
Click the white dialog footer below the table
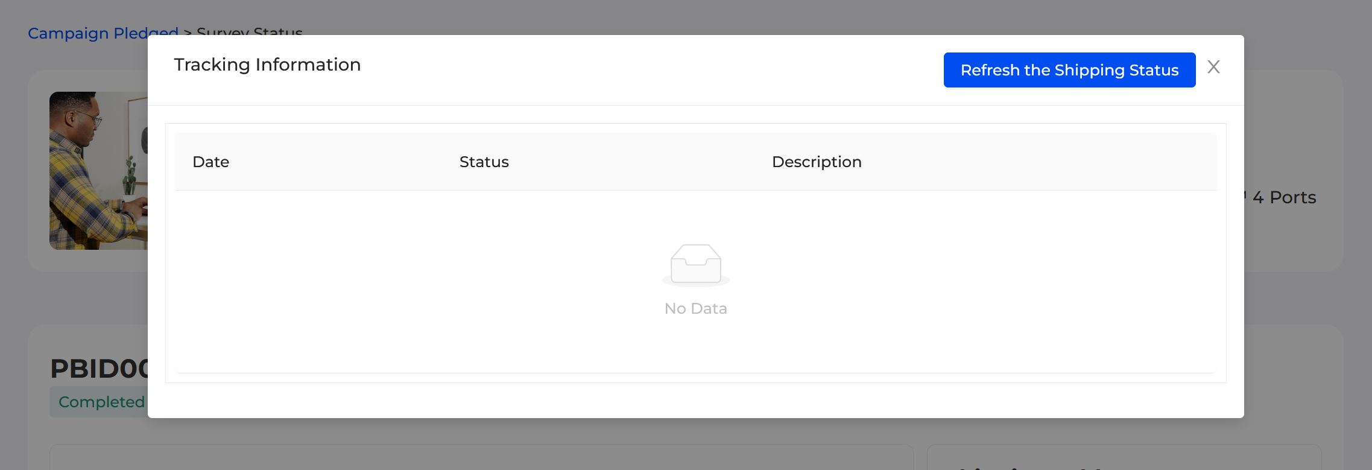tap(696, 400)
